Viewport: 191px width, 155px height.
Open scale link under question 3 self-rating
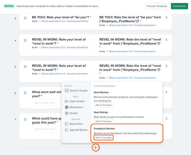click(64, 21)
